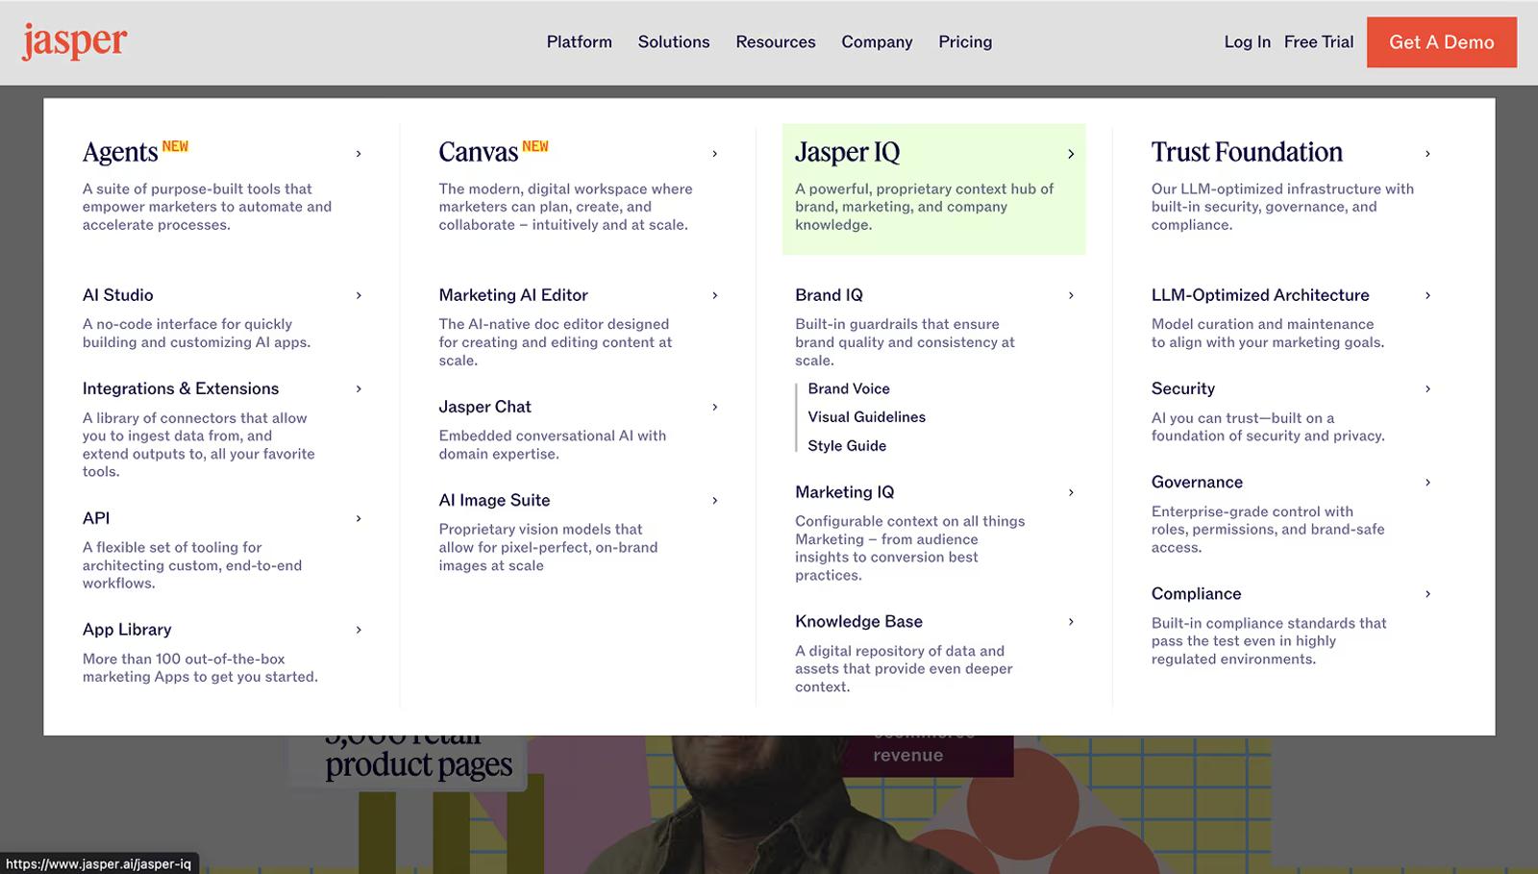The height and width of the screenshot is (874, 1538).
Task: Open the API link
Action: tap(96, 518)
